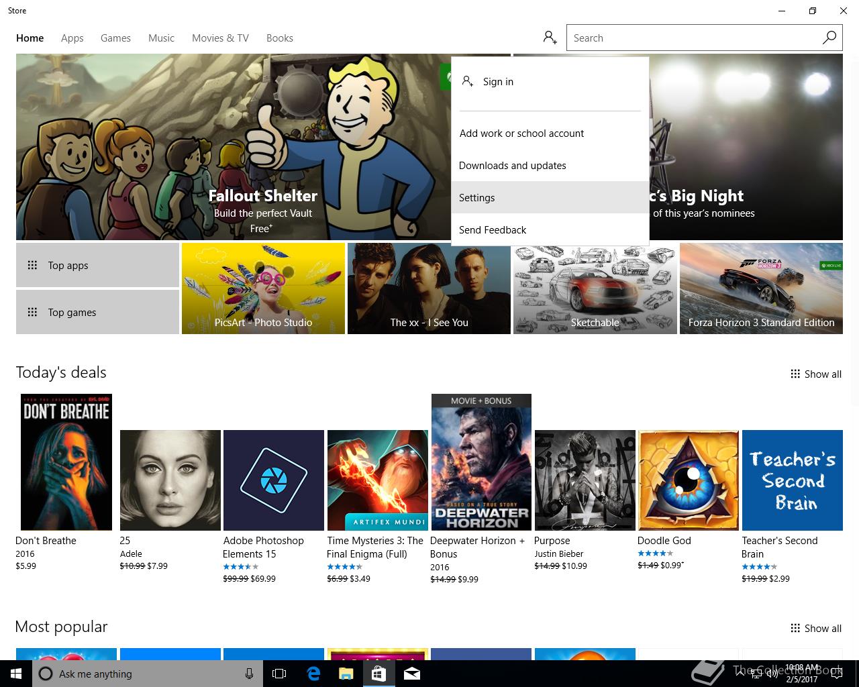Go to the Games tab
Screen dimensions: 859x687
[115, 38]
